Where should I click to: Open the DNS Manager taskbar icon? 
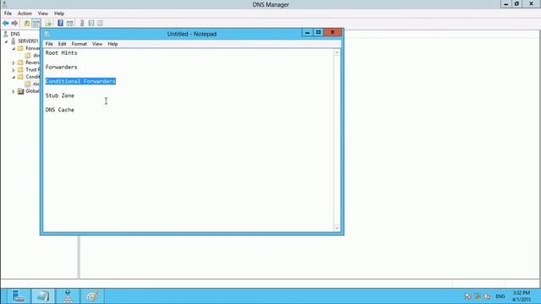(68, 296)
